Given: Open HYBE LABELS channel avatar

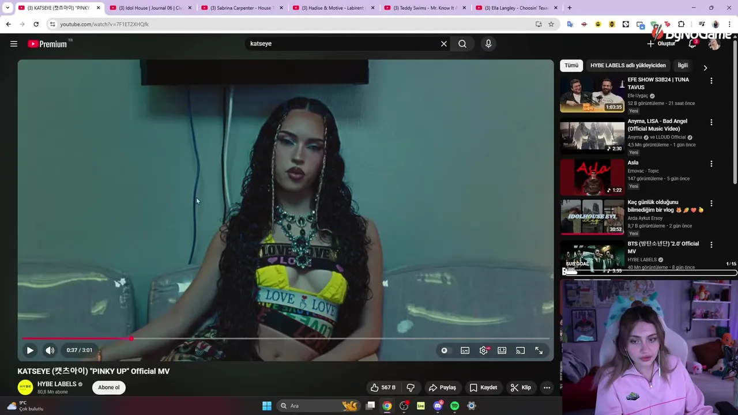Looking at the screenshot, I should 25,387.
